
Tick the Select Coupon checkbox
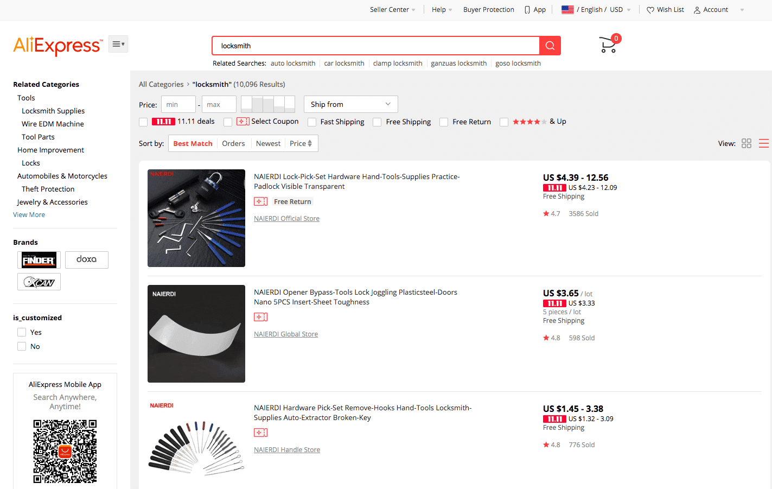tap(228, 122)
